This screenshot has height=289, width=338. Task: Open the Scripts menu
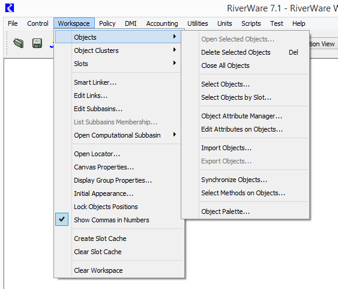point(251,23)
